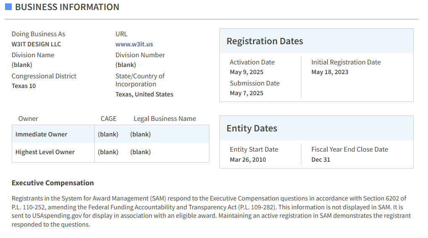Click the Entity Start Date Mar 26, 2010
The height and width of the screenshot is (238, 428).
pyautogui.click(x=248, y=160)
